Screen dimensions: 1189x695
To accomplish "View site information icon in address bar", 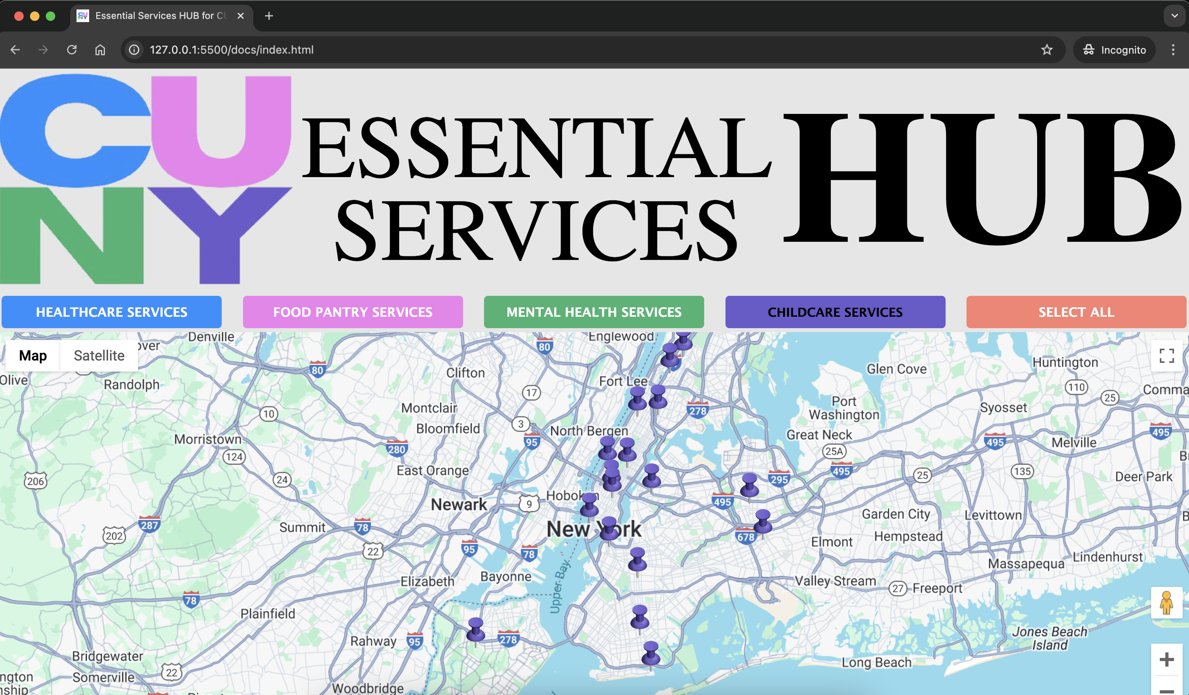I will [135, 50].
